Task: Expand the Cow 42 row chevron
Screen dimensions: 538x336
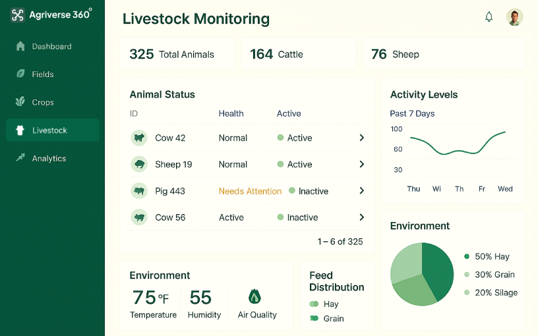Action: 361,138
